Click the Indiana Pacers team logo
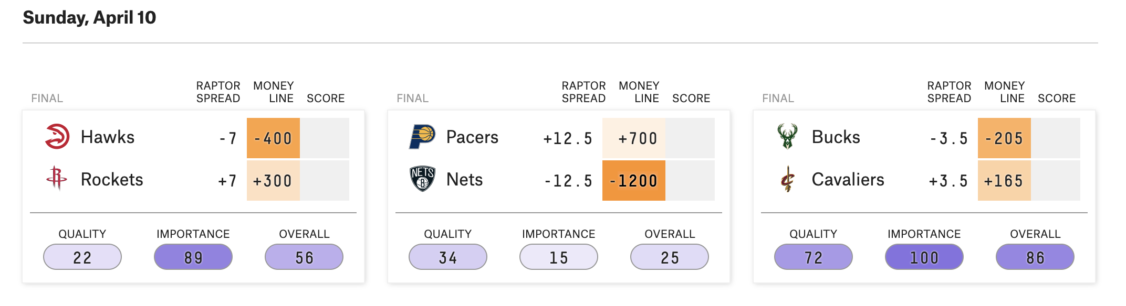This screenshot has width=1126, height=306. pos(422,137)
